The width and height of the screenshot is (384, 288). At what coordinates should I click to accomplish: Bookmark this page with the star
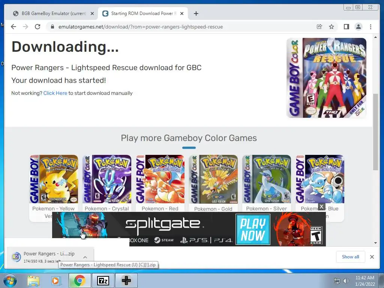(331, 27)
